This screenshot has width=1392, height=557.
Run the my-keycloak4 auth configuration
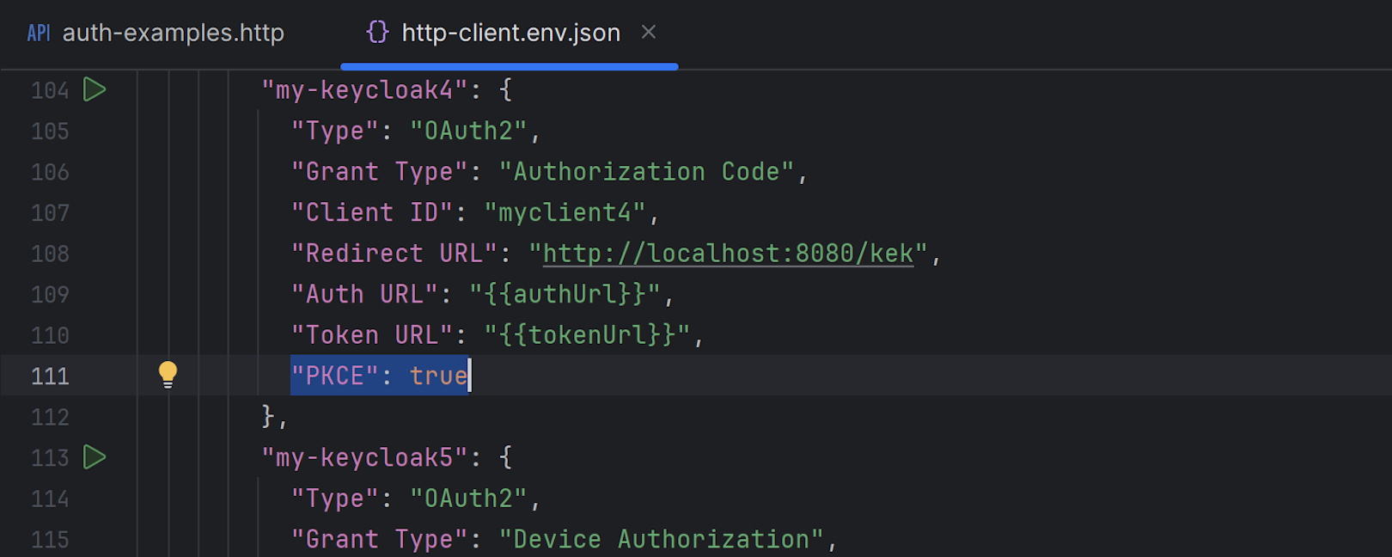[95, 89]
